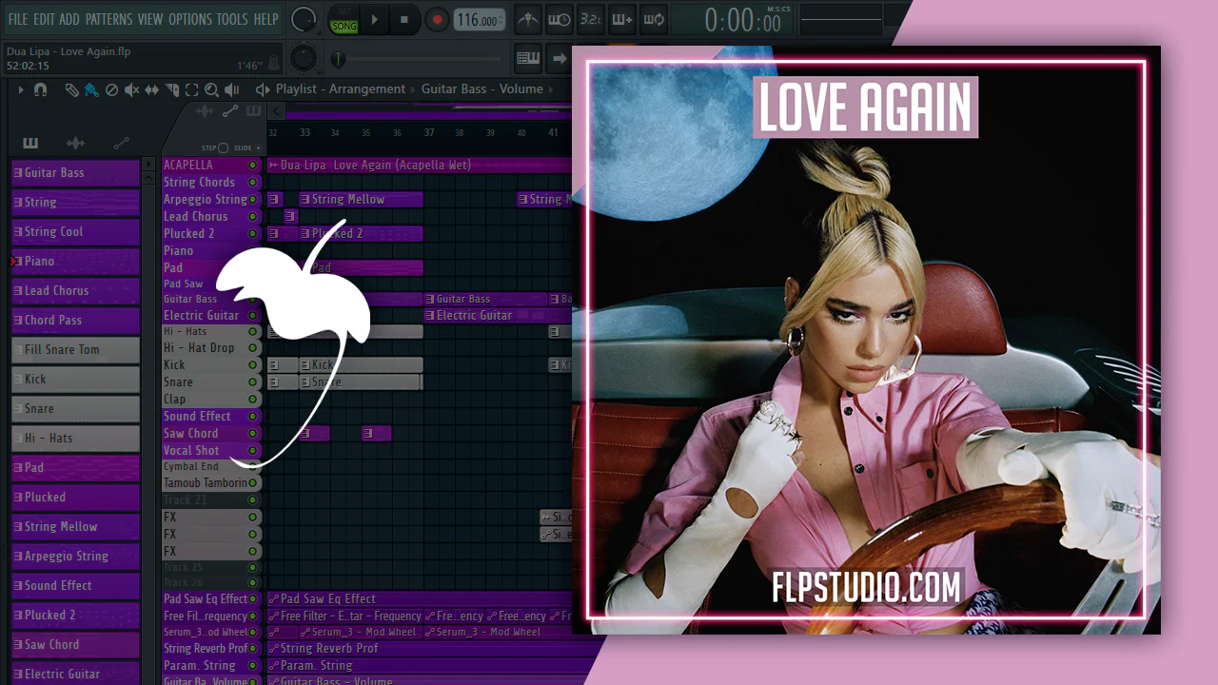The height and width of the screenshot is (685, 1218).
Task: Click the wait-for-input icon
Action: (x=560, y=20)
